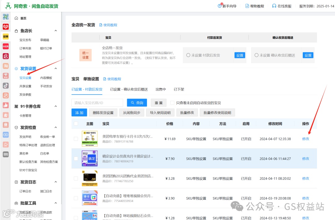The width and height of the screenshot is (335, 220).
Task: Open 在线客服 headset icon
Action: pyautogui.click(x=274, y=6)
